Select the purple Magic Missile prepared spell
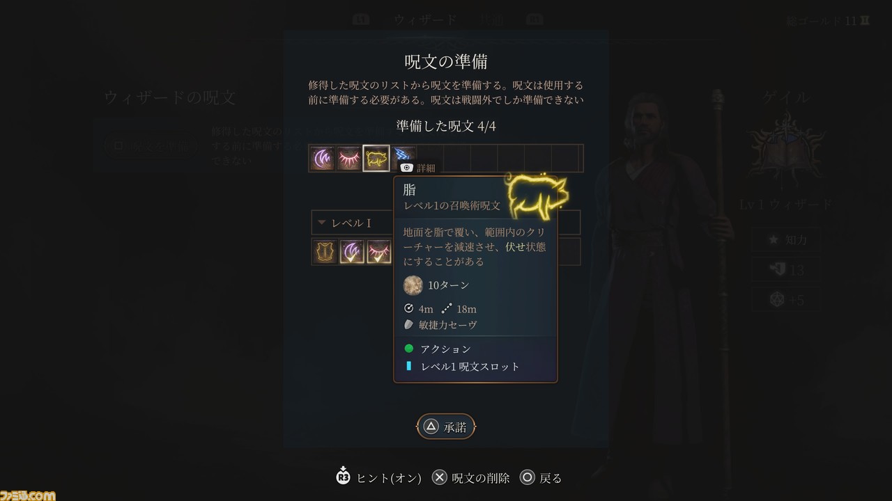 pyautogui.click(x=323, y=159)
